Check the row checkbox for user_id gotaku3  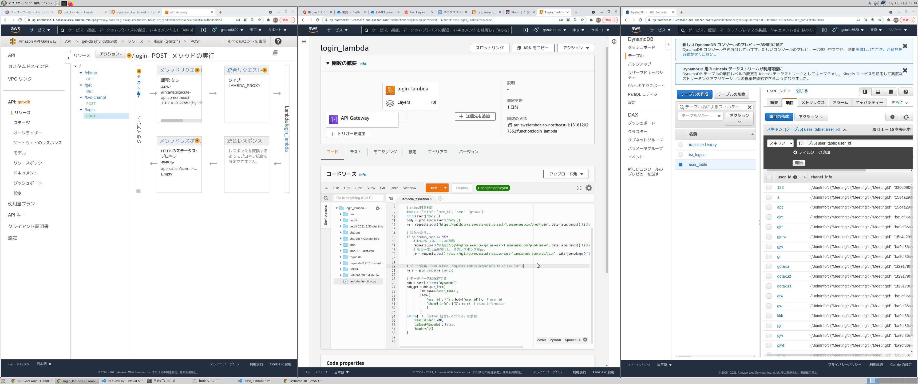769,286
